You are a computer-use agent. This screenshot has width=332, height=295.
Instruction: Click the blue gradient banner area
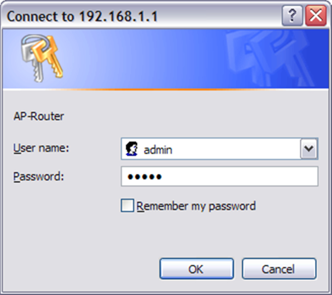point(166,59)
